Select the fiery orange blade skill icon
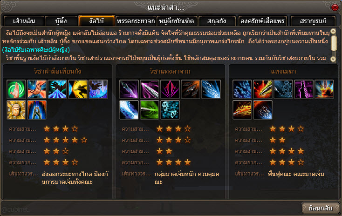 pos(242,110)
